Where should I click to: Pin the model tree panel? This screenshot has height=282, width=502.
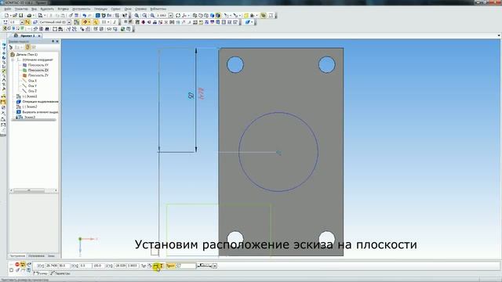53,42
